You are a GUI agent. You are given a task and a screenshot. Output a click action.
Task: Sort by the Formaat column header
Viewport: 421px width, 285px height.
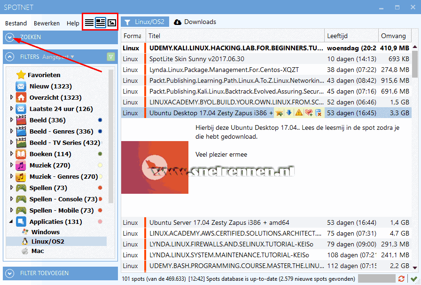[133, 36]
